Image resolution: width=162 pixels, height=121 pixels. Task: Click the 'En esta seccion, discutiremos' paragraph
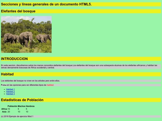point(81,66)
